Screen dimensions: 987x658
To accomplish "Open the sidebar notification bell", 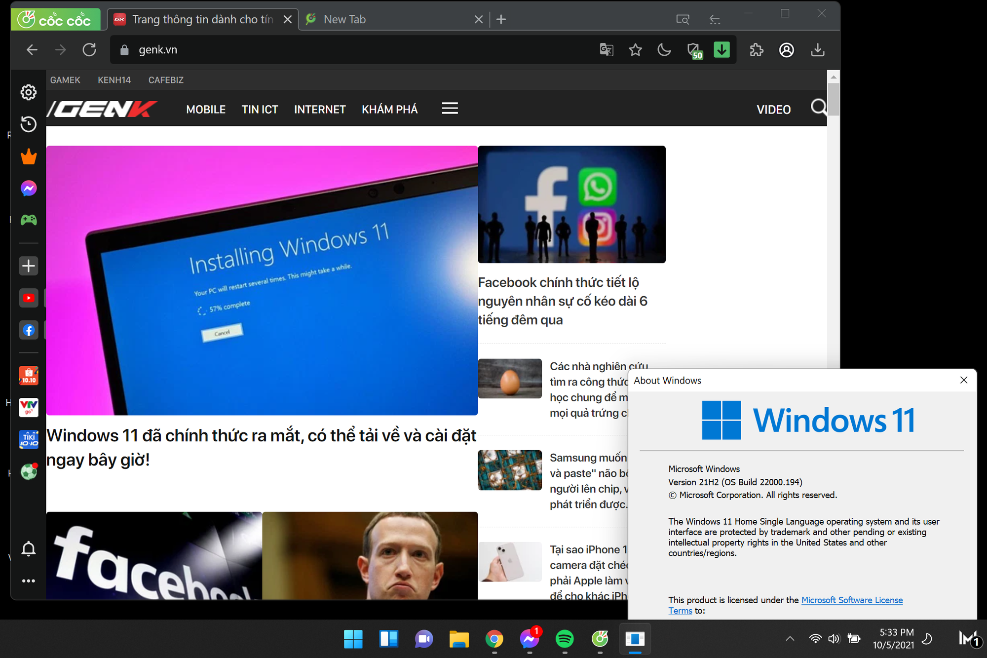I will point(29,549).
